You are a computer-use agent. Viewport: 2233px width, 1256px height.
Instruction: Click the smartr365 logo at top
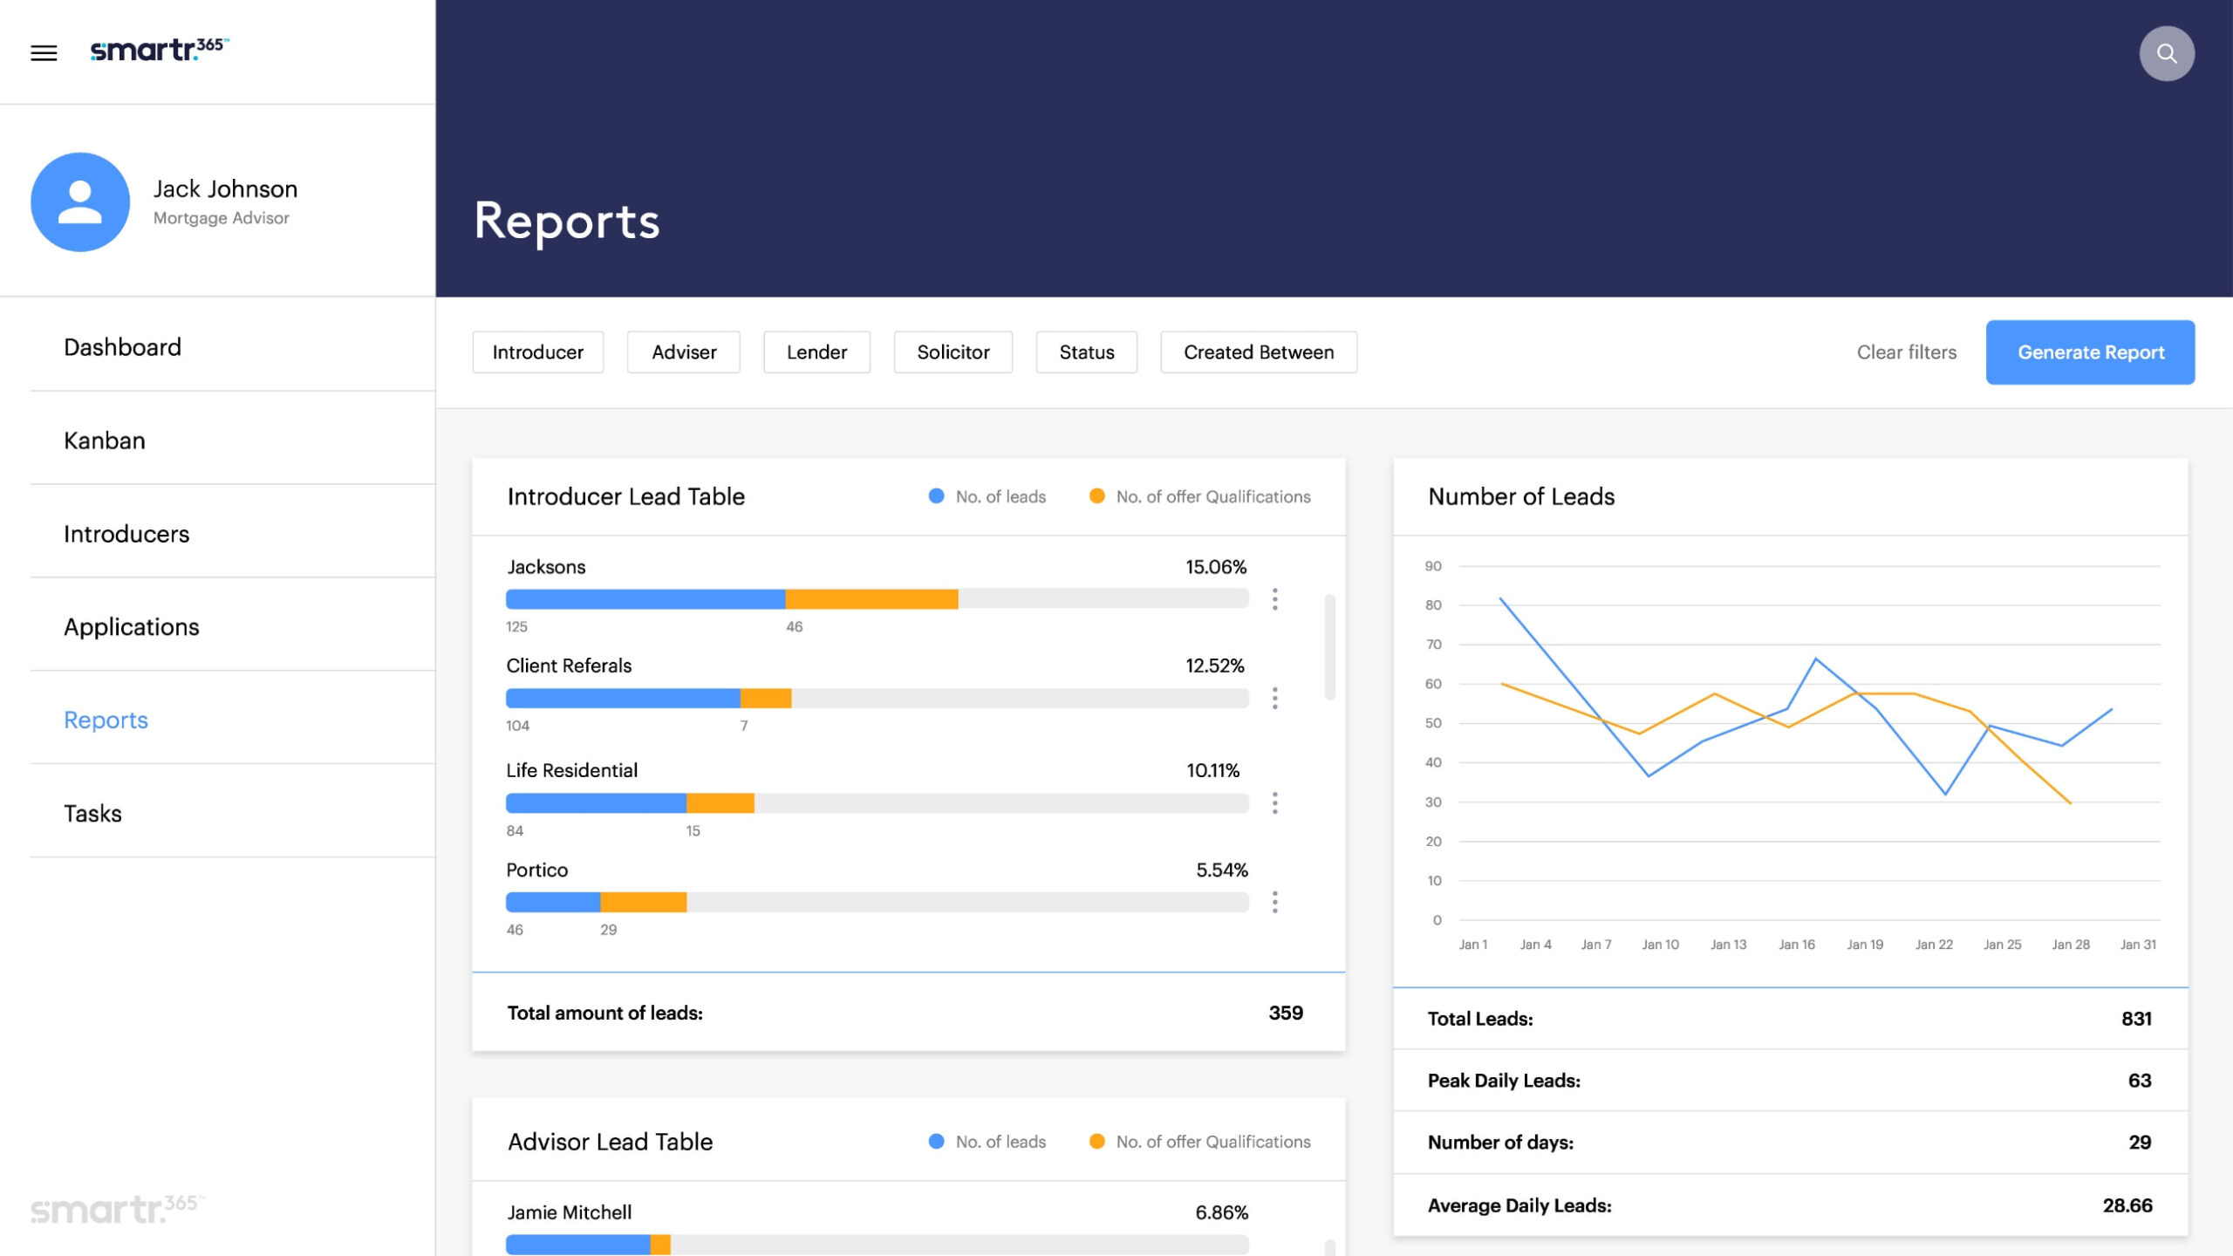point(159,50)
